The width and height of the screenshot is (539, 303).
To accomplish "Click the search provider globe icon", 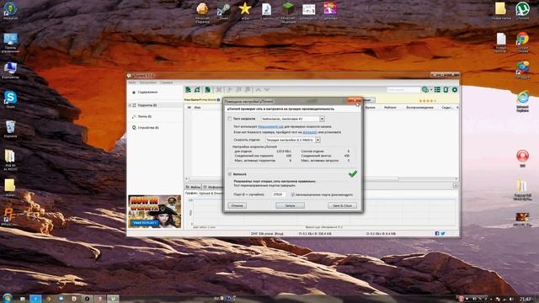I will pos(424,90).
